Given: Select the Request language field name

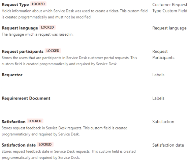Looking at the screenshot, I should (20, 28).
